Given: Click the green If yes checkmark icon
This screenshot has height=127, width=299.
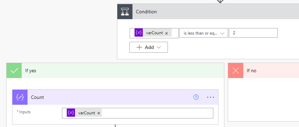Looking at the screenshot, I should point(14,71).
